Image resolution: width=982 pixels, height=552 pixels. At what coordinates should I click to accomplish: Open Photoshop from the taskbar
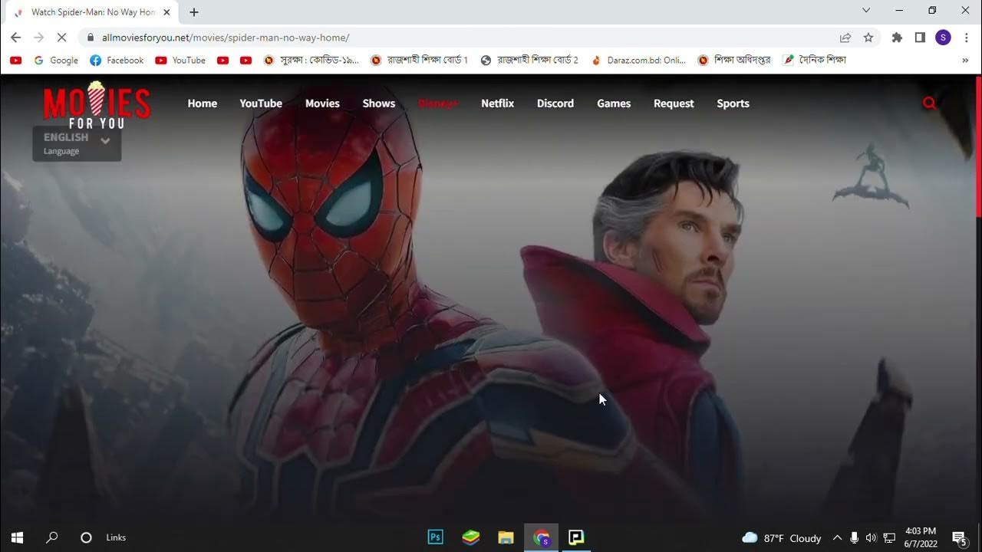tap(435, 537)
